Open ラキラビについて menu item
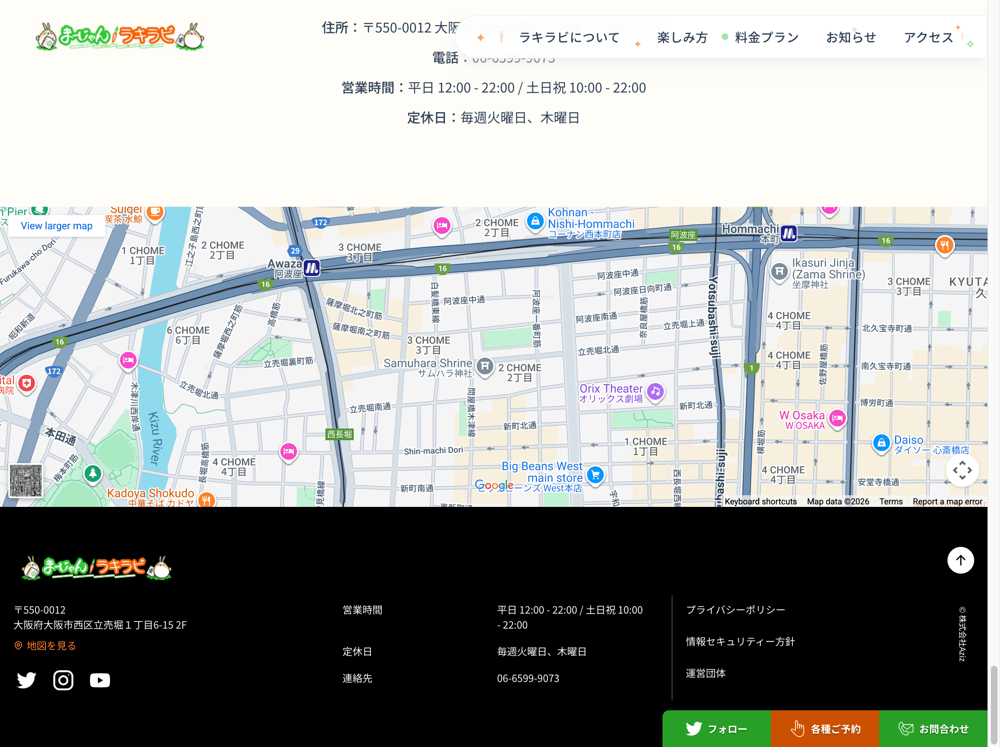Viewport: 1000px width, 747px height. click(569, 38)
